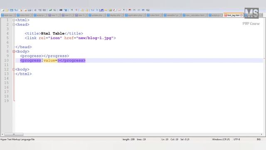This screenshot has width=266, height=150.
Task: Click the horizontal scrollbar left arrow
Action: pos(2,134)
